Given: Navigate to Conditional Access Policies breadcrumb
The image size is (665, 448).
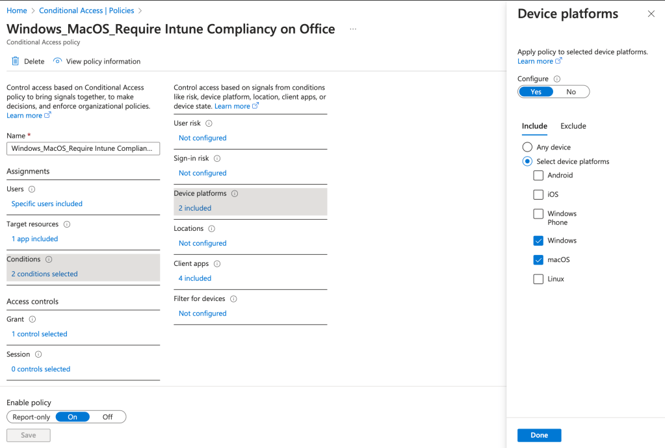Looking at the screenshot, I should [x=86, y=10].
